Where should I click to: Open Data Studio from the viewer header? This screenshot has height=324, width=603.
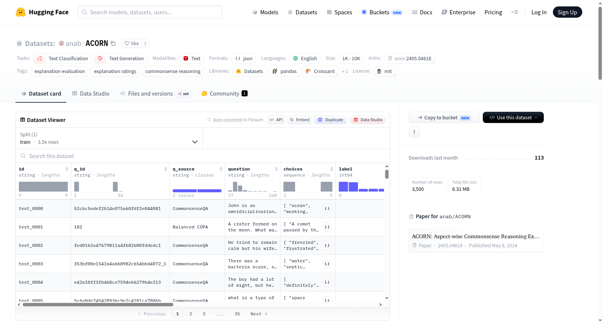(x=368, y=120)
